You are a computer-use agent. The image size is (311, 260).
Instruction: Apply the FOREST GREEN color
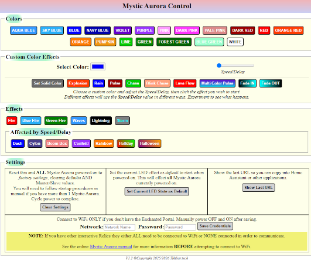(x=174, y=42)
